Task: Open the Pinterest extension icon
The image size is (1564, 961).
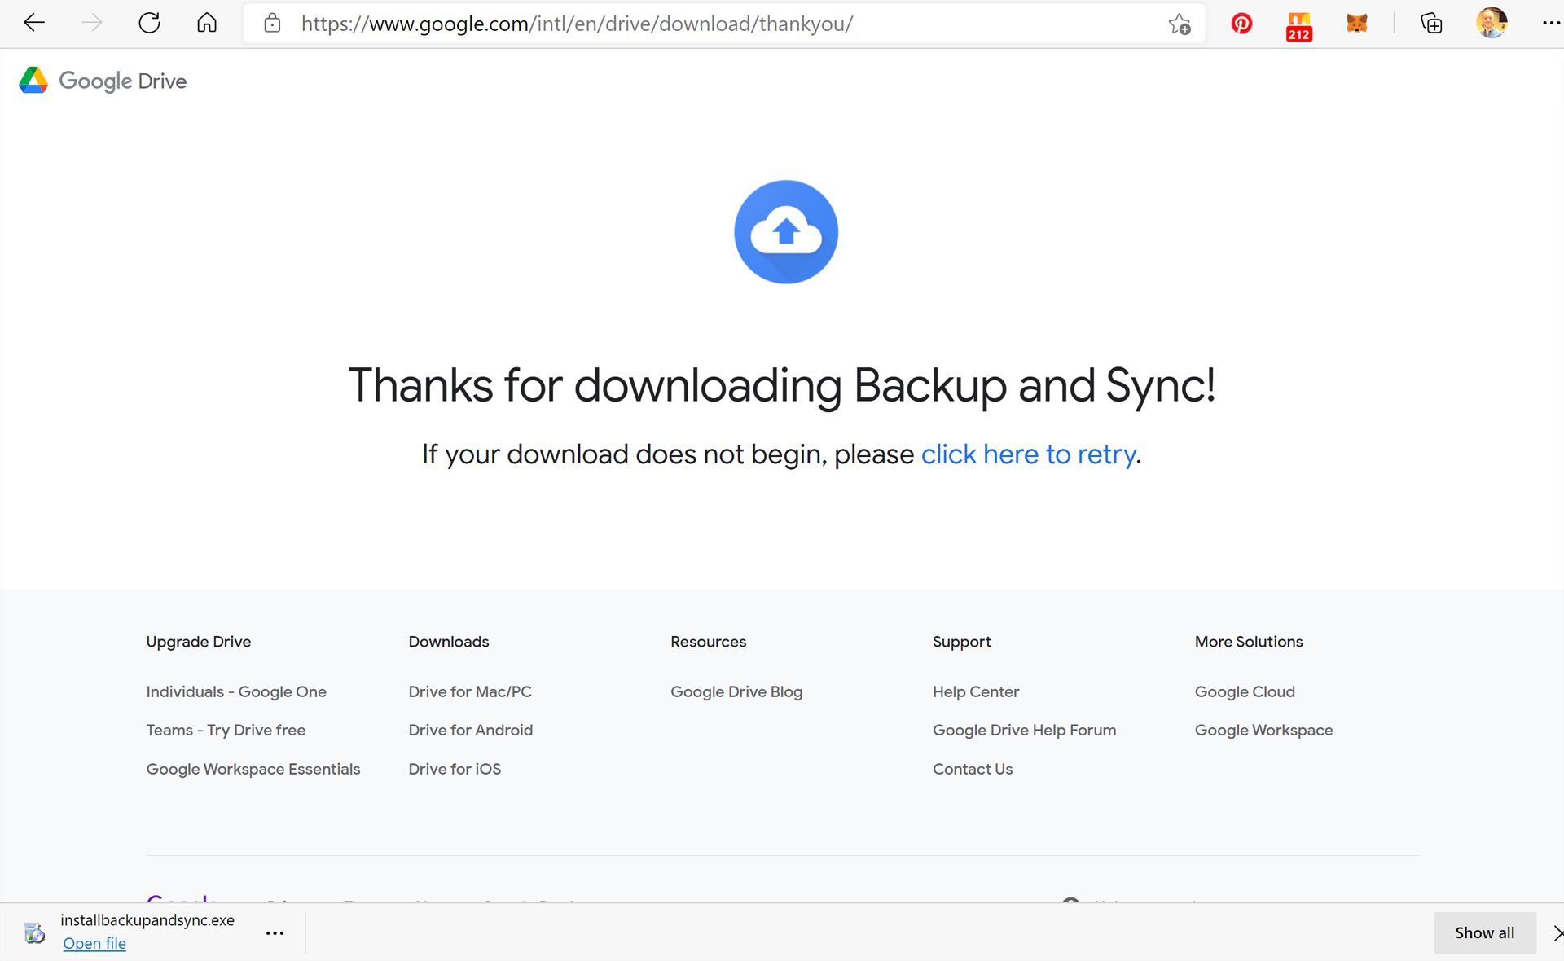Action: tap(1241, 24)
